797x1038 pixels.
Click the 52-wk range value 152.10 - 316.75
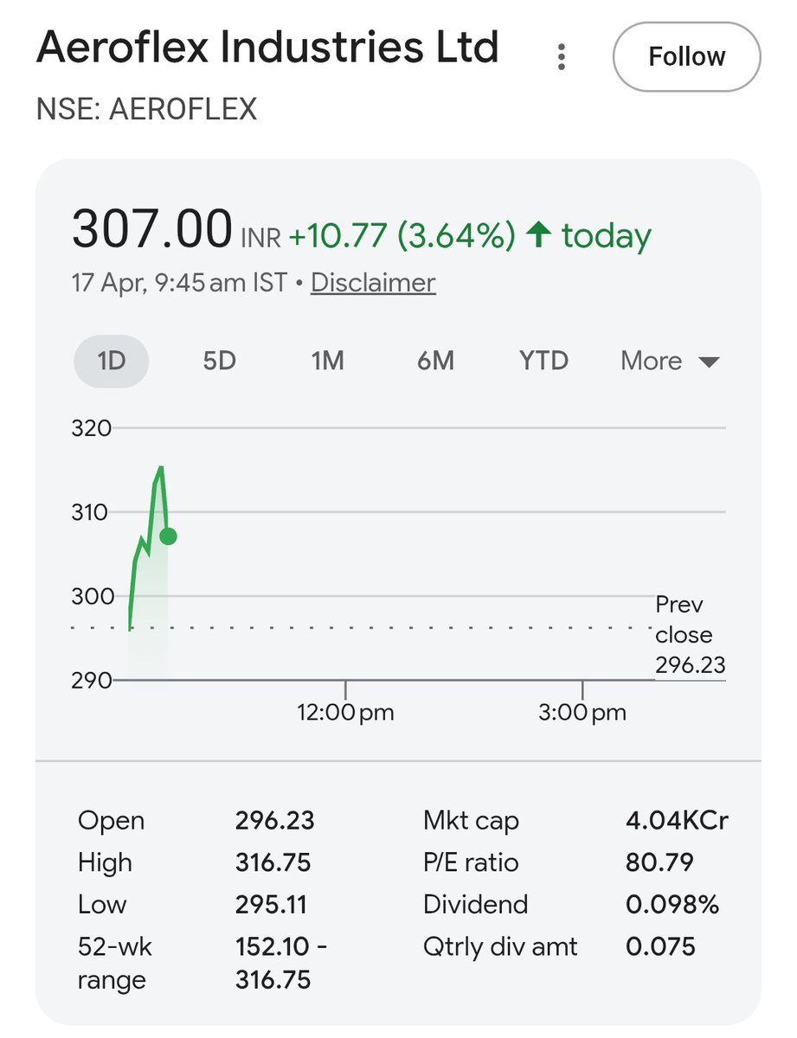pos(280,964)
